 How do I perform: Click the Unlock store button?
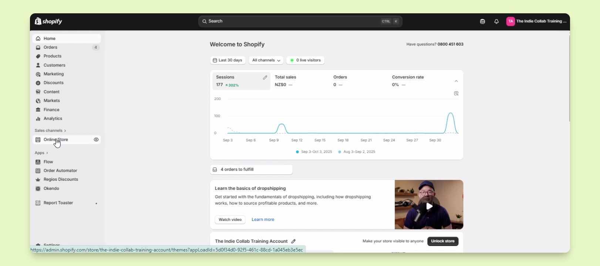(443, 241)
